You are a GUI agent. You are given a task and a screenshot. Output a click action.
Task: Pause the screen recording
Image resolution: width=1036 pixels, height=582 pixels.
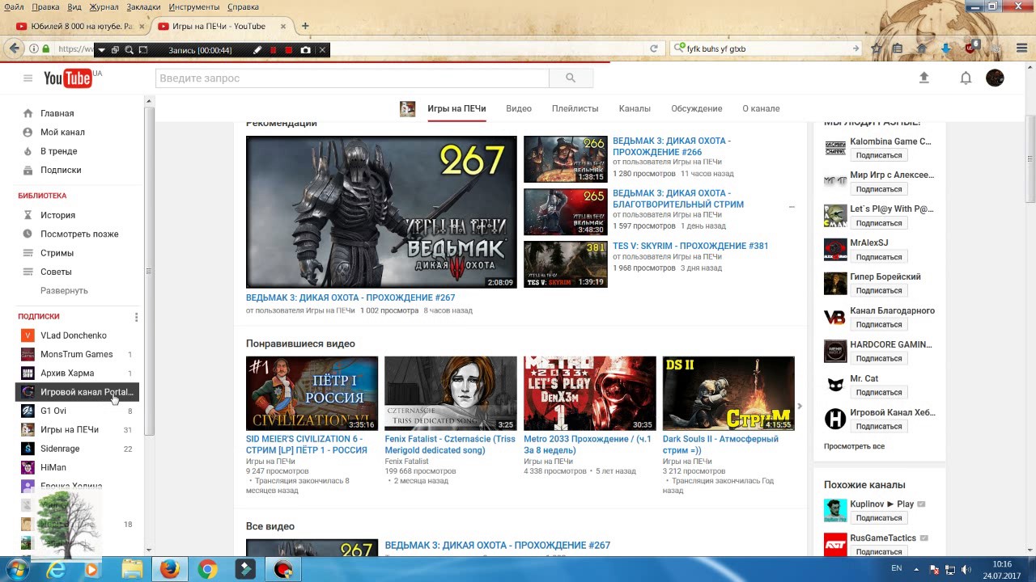click(274, 50)
